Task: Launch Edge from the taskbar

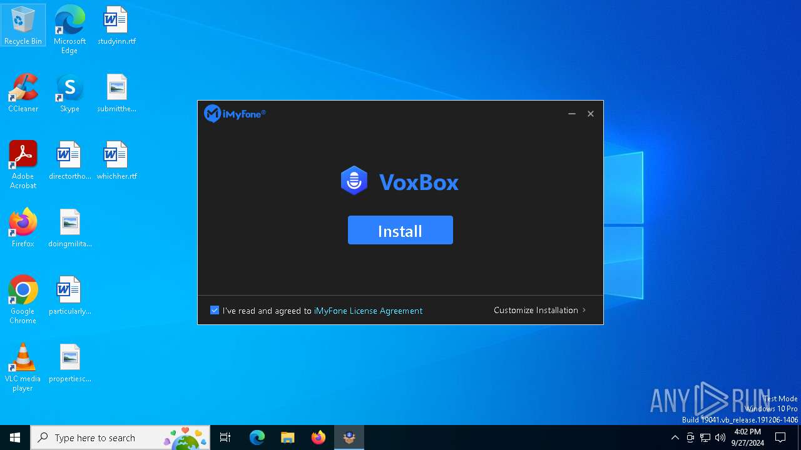Action: [x=257, y=437]
